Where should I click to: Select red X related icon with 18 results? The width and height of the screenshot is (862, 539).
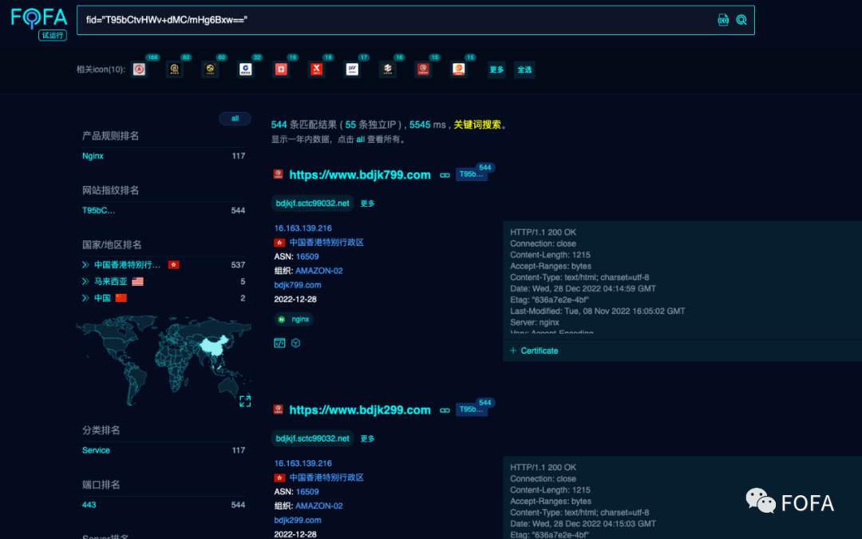click(x=317, y=69)
